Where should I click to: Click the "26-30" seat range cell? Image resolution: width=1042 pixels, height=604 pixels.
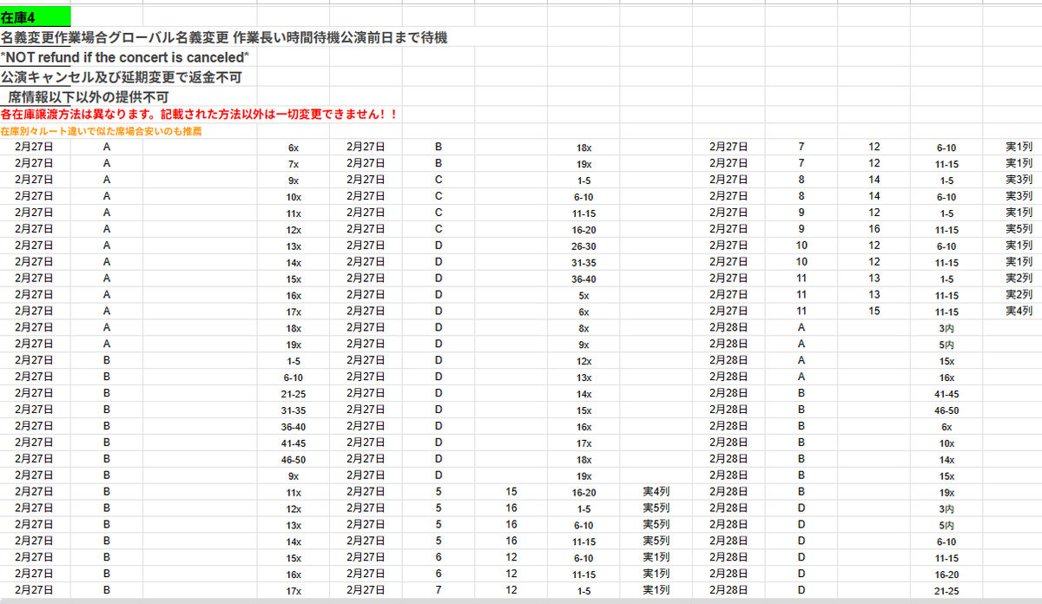[x=583, y=246]
